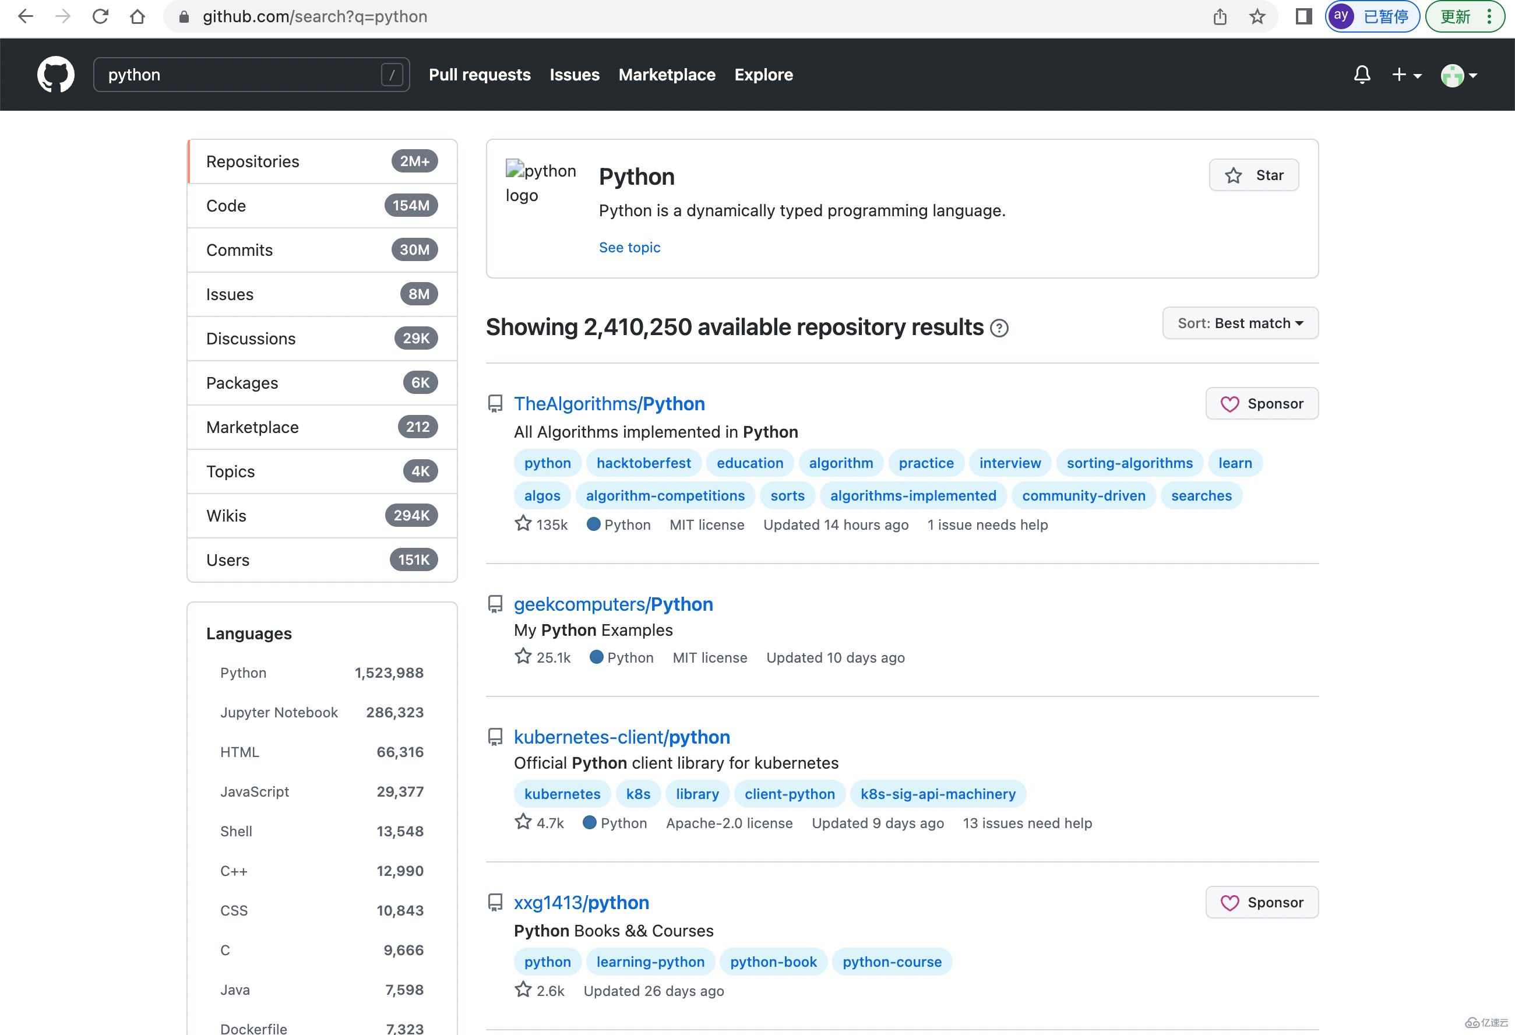The width and height of the screenshot is (1515, 1035).
Task: Open Marketplace menu item in top nav
Action: (x=667, y=75)
